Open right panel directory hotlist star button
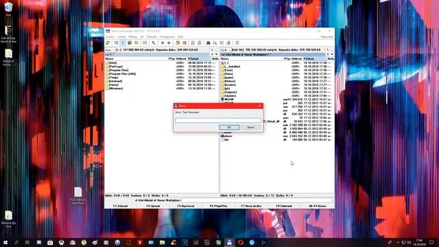 coord(328,54)
